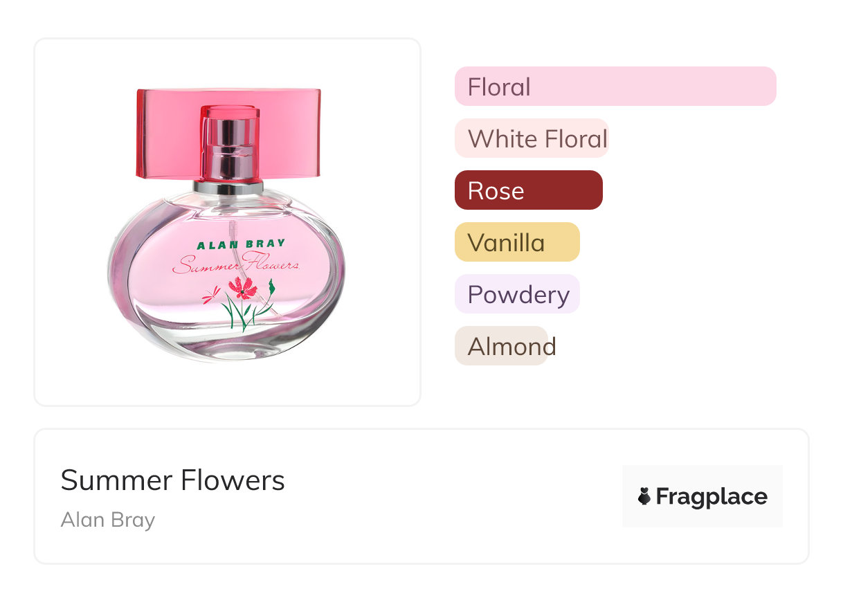Click the Fragplace bee logo icon
Screen dimensions: 843x598
[x=644, y=496]
